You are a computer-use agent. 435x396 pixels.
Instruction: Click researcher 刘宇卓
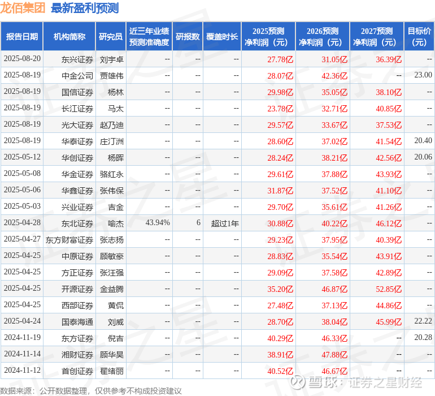111,59
